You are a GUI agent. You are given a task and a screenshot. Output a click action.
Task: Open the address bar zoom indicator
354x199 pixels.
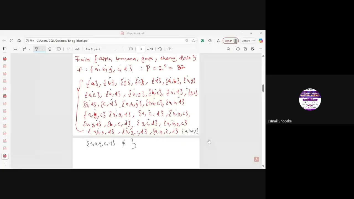coord(187,41)
